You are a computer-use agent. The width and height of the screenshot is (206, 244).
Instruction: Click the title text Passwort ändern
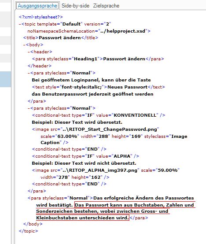click(60, 38)
